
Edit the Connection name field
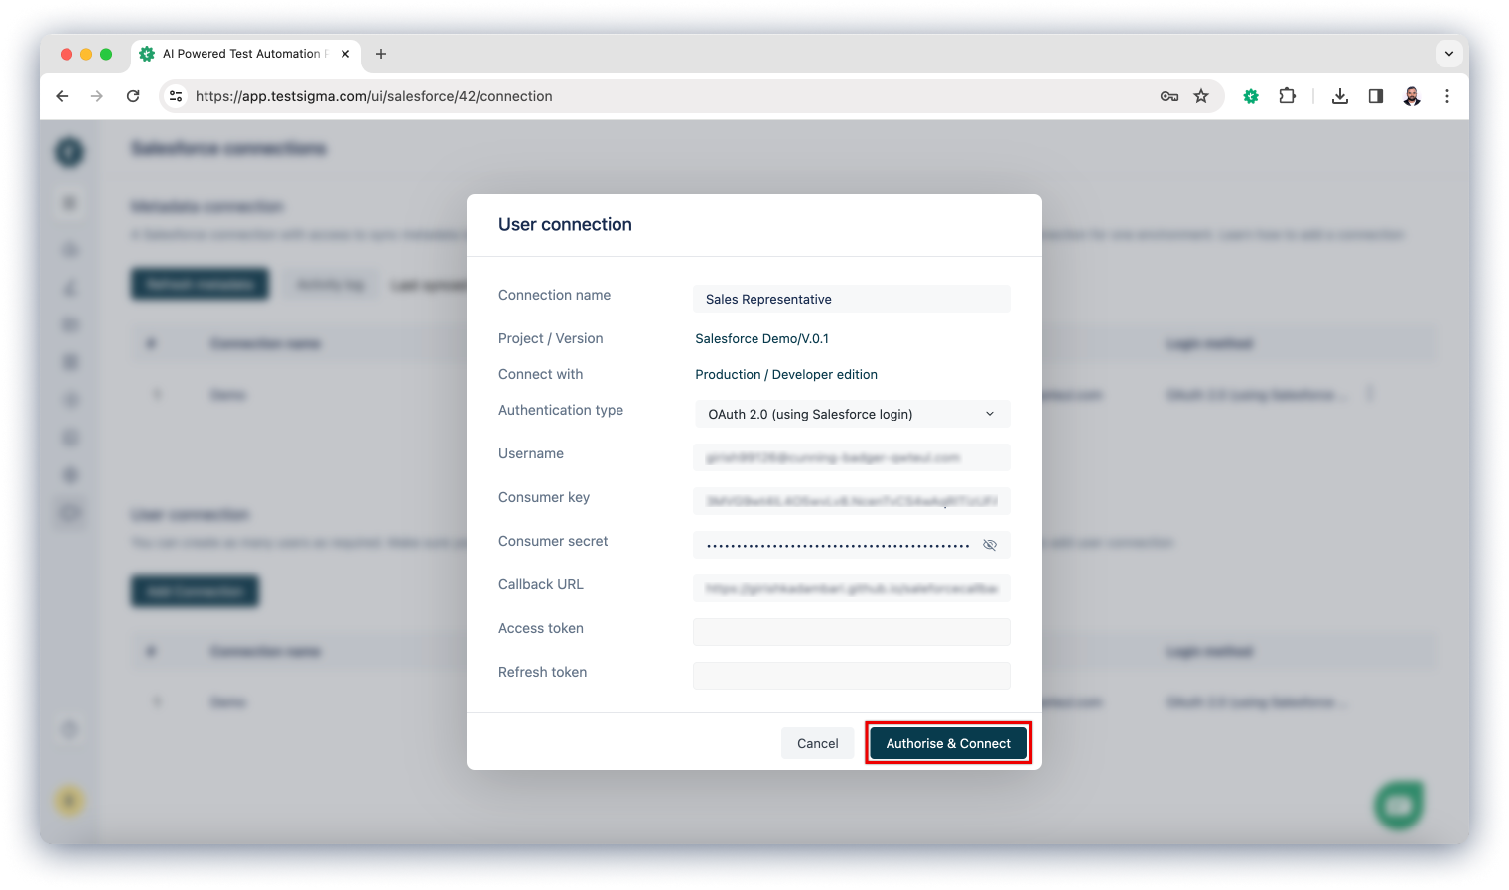tap(852, 299)
